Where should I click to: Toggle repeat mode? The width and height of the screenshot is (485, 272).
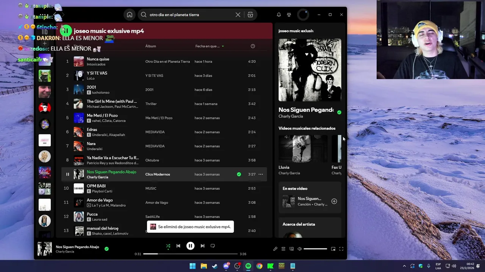tap(213, 246)
